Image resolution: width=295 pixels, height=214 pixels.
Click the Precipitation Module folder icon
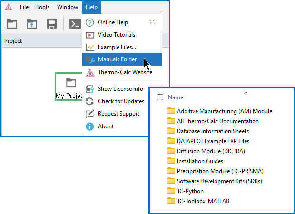(x=171, y=171)
